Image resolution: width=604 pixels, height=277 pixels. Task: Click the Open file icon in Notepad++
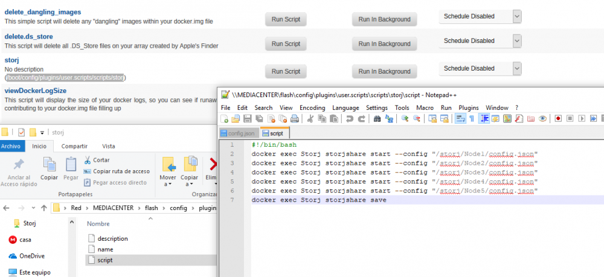(x=236, y=118)
